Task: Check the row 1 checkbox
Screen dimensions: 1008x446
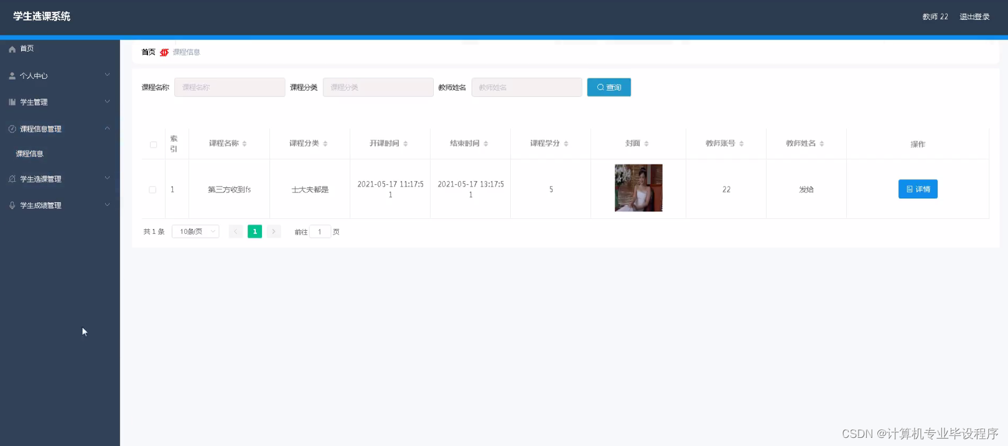Action: pos(152,190)
